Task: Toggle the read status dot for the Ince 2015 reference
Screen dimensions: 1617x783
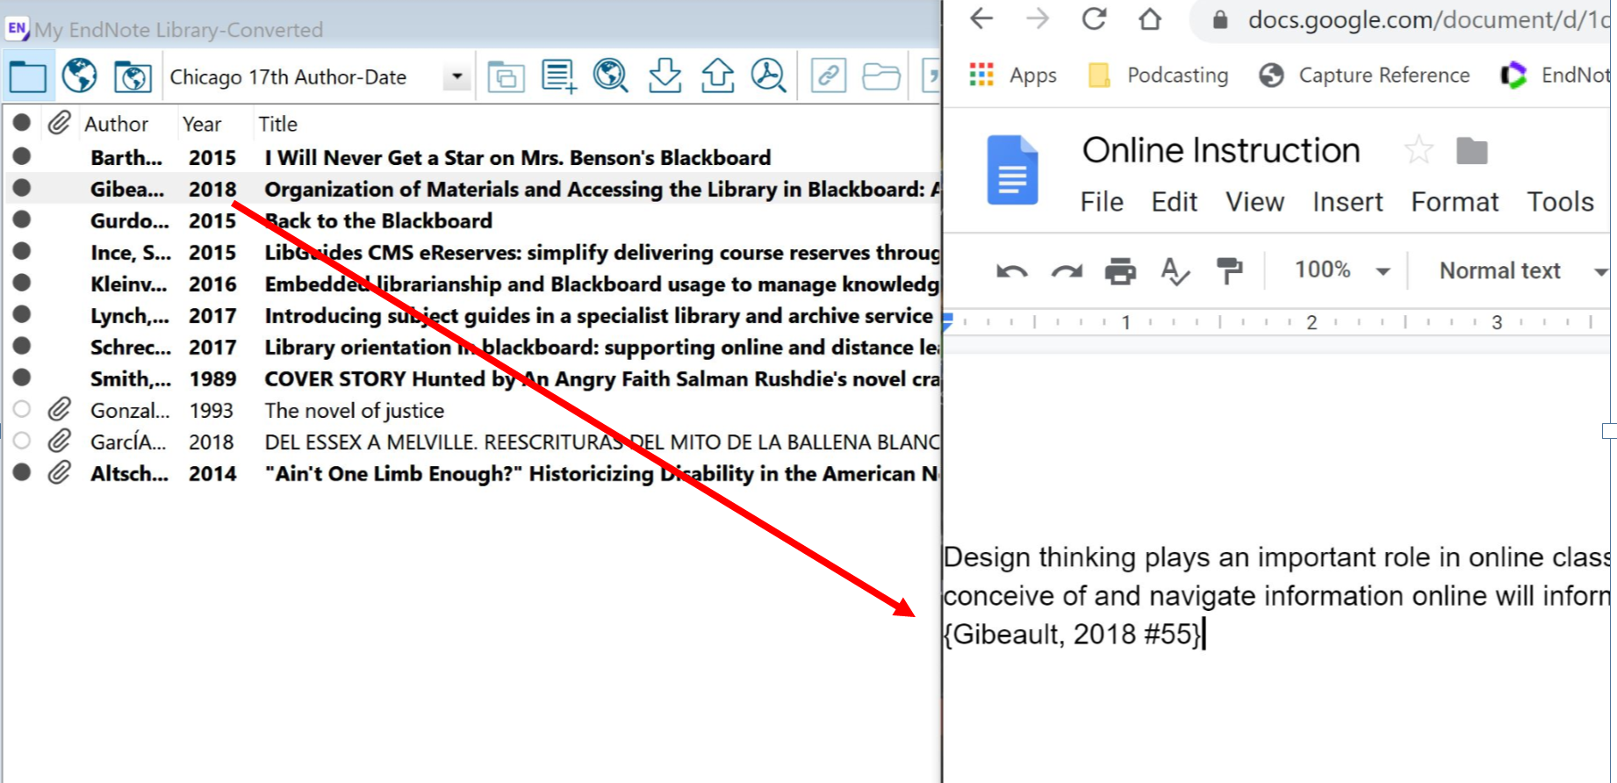Action: pyautogui.click(x=22, y=251)
